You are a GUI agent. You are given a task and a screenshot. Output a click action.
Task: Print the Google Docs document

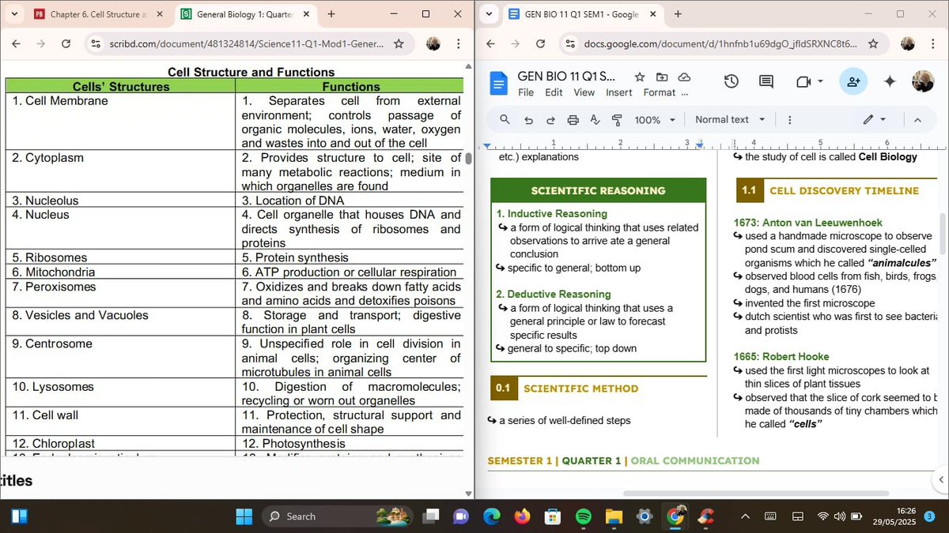(x=573, y=120)
